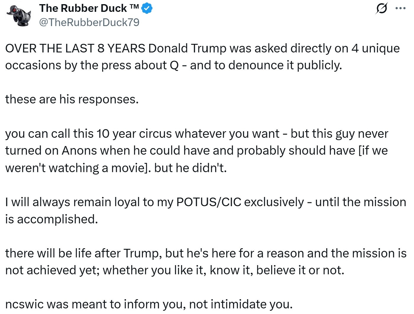The height and width of the screenshot is (314, 414).
Task: Open the @TheRubberDuck79 handle link
Action: 89,22
